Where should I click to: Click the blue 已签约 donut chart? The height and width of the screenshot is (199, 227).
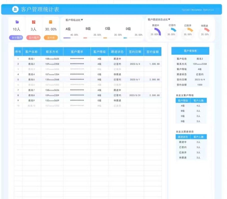click(172, 32)
